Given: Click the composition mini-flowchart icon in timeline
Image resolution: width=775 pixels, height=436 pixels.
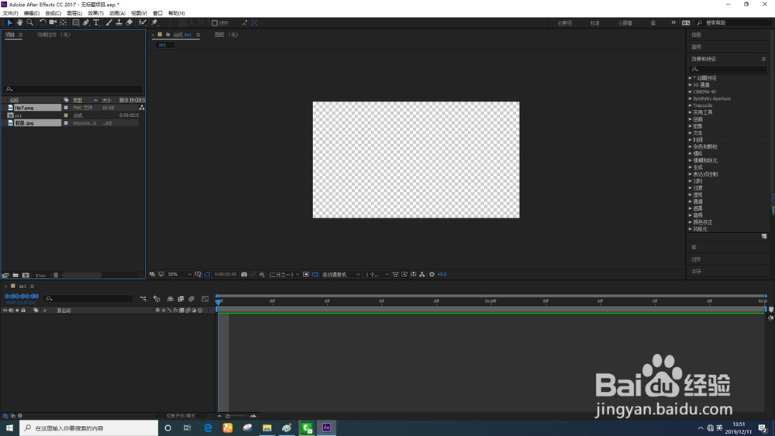Looking at the screenshot, I should 143,299.
